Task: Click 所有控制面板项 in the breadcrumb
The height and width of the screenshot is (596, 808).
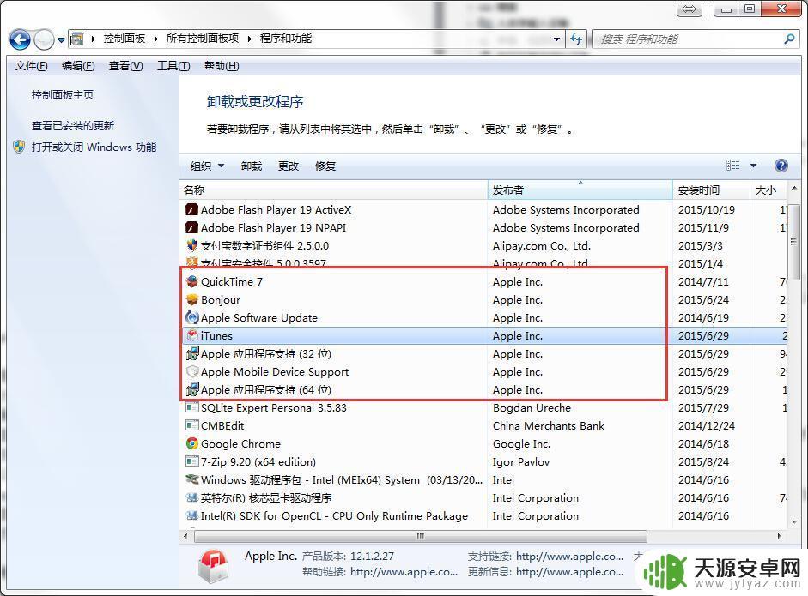Action: click(203, 39)
